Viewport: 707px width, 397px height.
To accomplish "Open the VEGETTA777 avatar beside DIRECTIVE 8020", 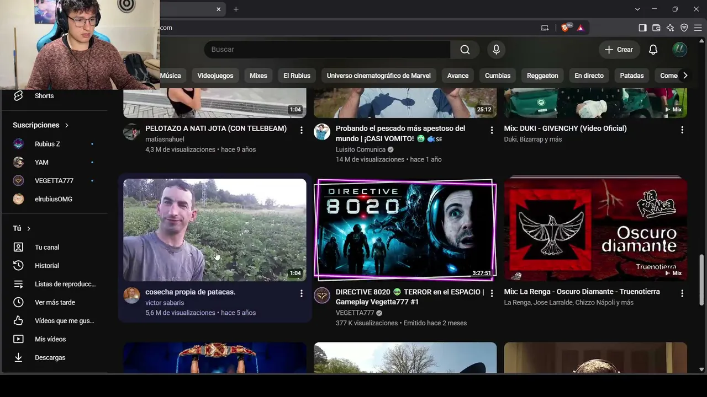I will pos(322,296).
